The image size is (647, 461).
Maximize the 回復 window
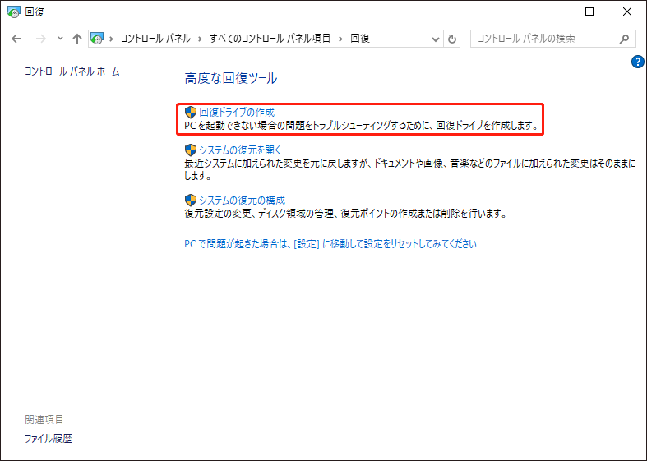(x=589, y=12)
